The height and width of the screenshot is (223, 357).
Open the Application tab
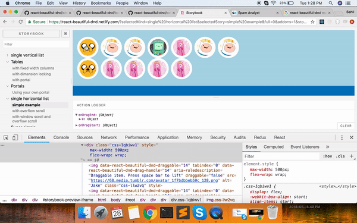(168, 137)
